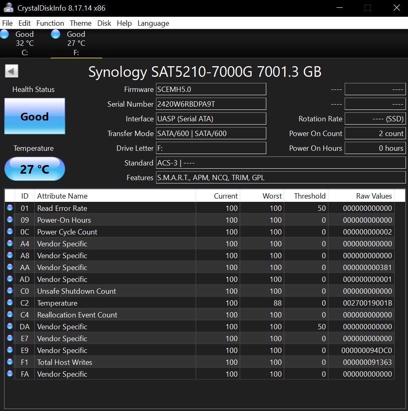Viewport: 408px width, 411px height.
Task: Minimize the CrystalDiskInfo window
Action: pyautogui.click(x=340, y=8)
